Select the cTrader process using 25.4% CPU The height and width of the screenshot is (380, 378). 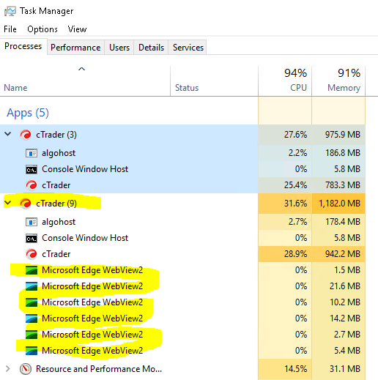[x=56, y=185]
